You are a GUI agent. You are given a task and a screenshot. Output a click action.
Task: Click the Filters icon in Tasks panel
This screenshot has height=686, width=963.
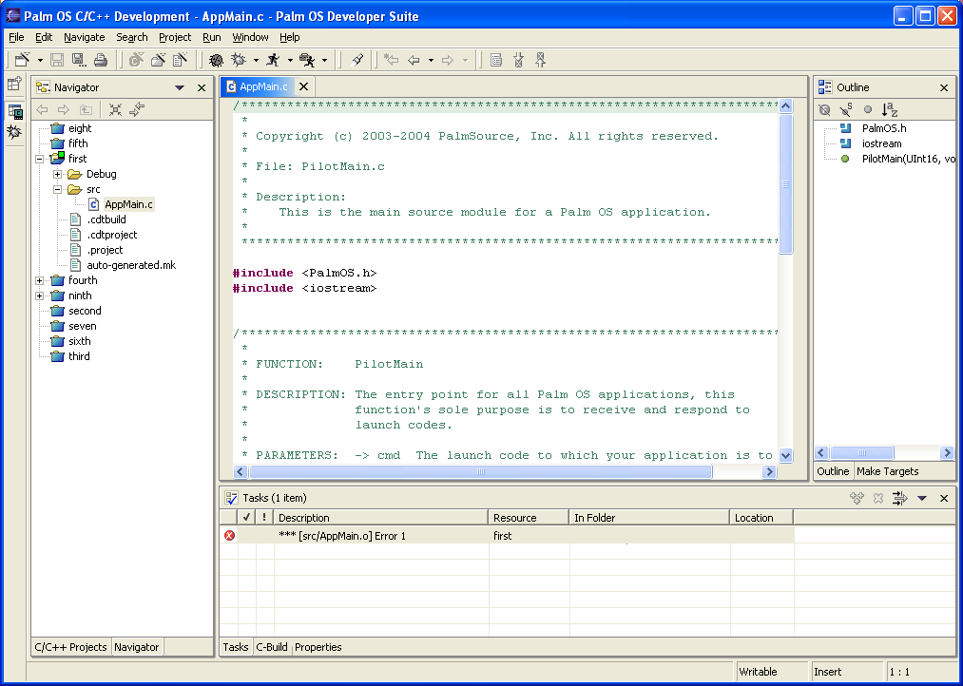tap(899, 498)
